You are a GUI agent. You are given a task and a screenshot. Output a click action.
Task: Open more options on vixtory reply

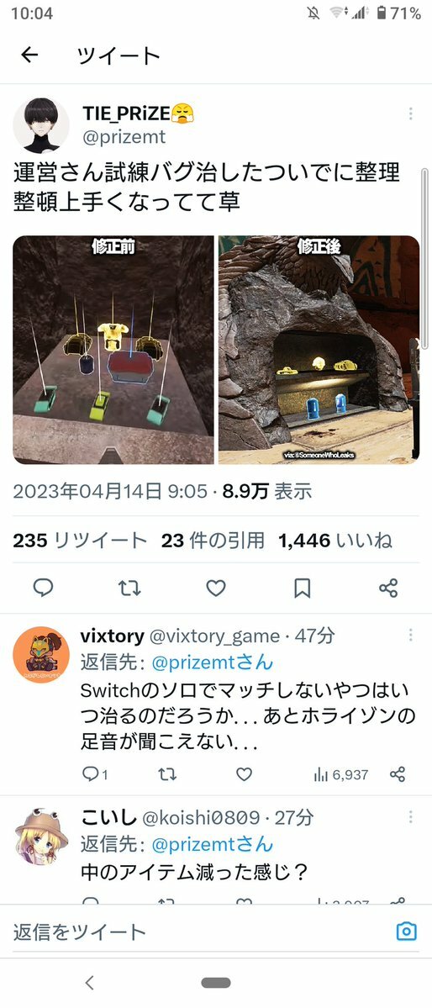pyautogui.click(x=410, y=635)
